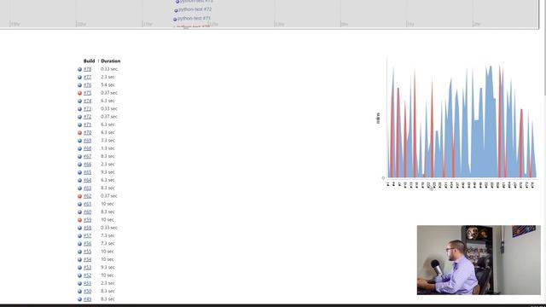Open build #51 link

87,283
